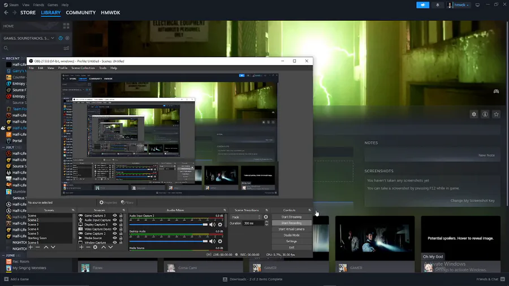509x286 pixels.
Task: Open spoiler screenshot thumbnail in Steam
Action: pos(460,238)
